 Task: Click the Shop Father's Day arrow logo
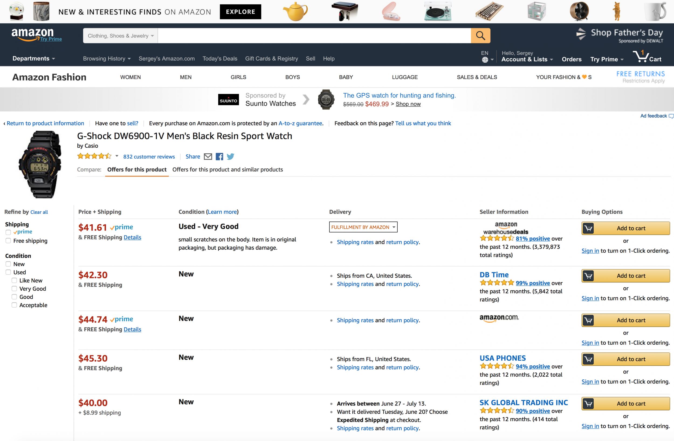pos(581,34)
